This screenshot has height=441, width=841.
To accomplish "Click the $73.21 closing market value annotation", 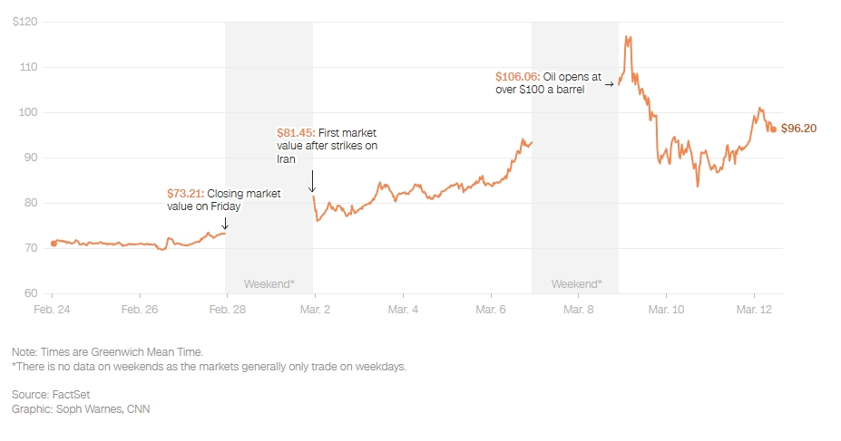I will [224, 199].
